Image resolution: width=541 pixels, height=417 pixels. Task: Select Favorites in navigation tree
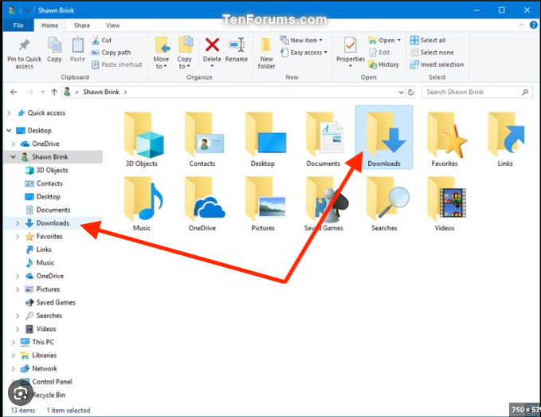[x=49, y=237]
